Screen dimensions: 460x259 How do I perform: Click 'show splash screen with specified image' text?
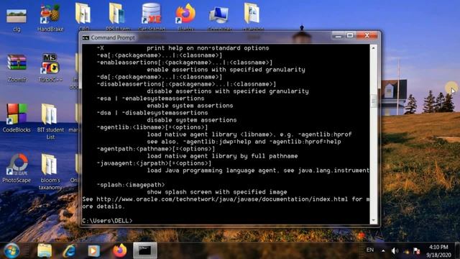point(217,192)
